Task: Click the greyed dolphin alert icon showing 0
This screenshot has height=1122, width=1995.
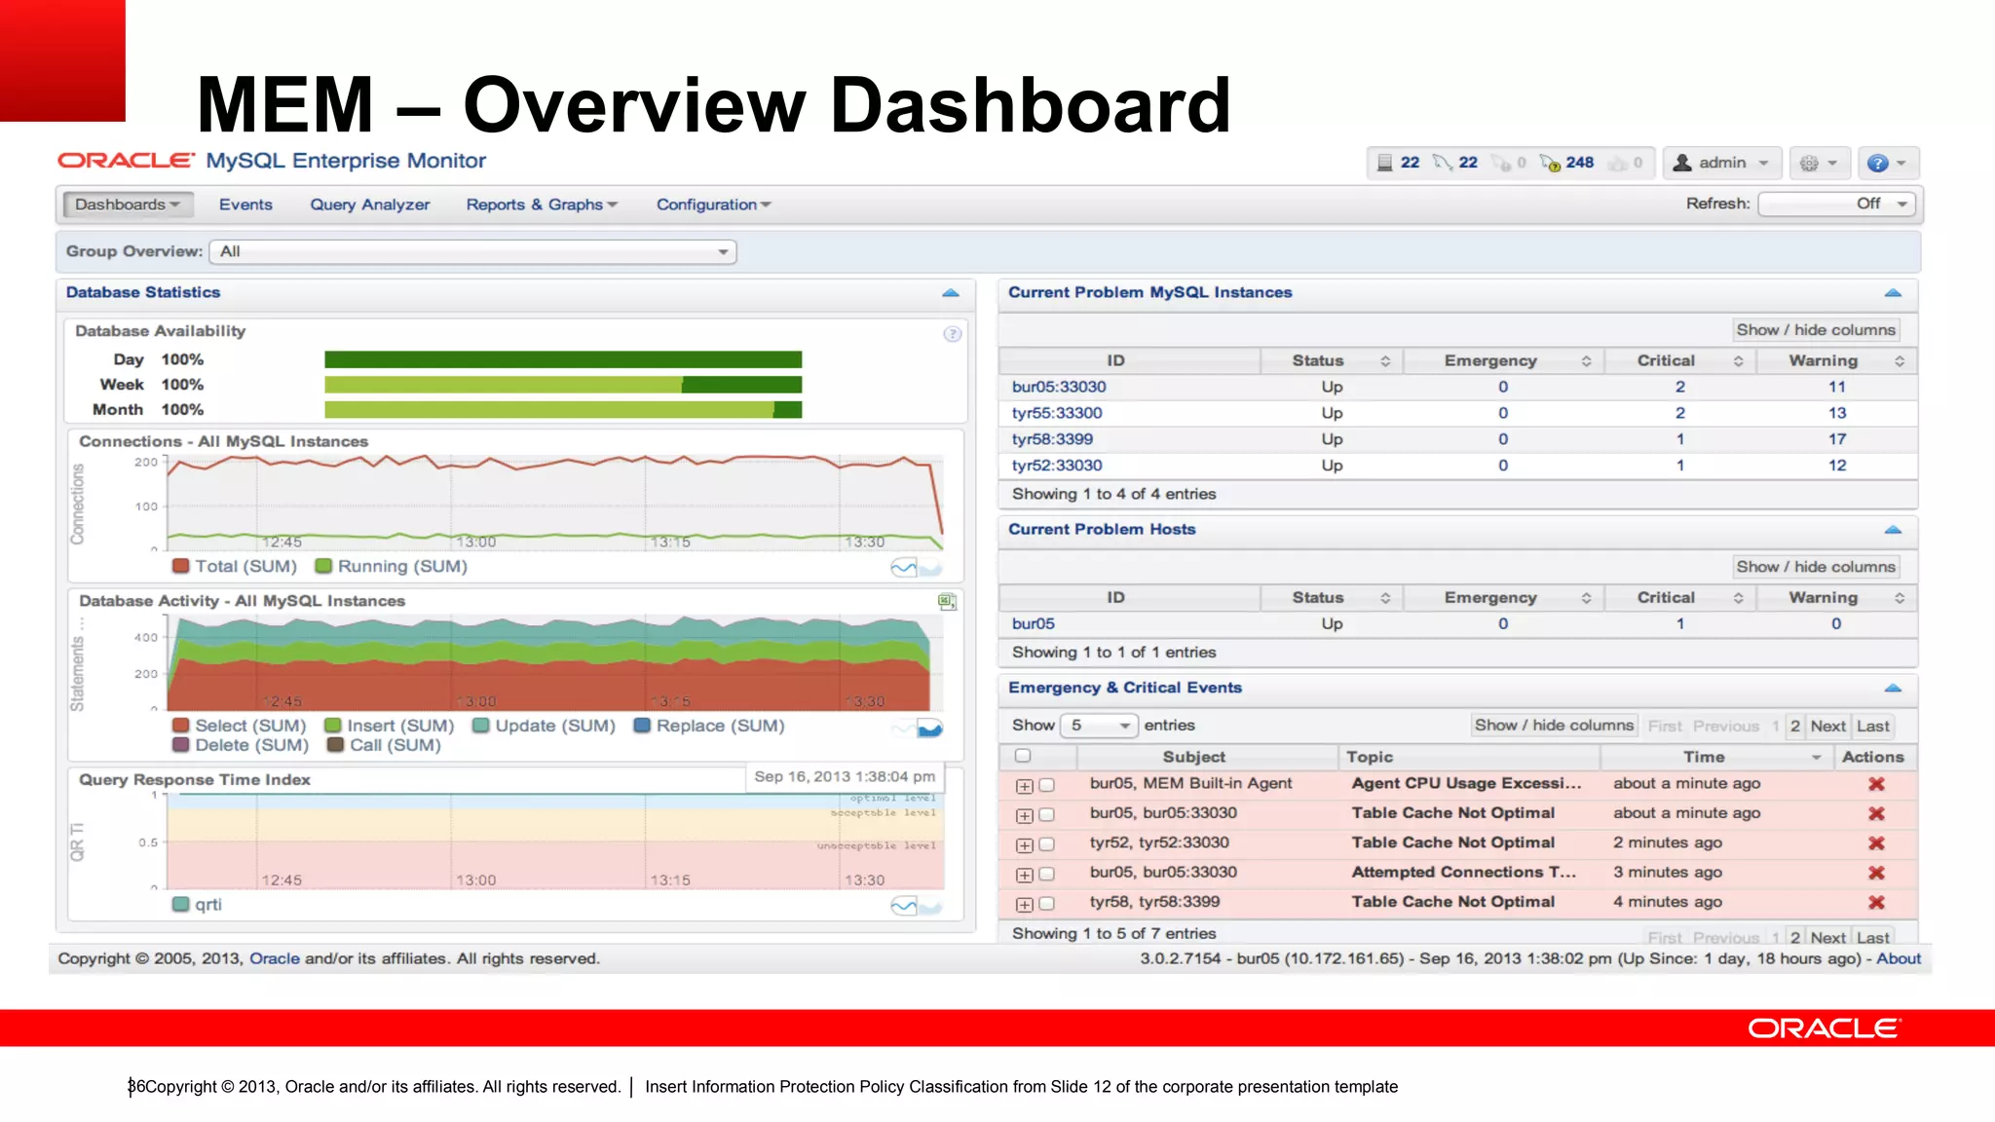Action: tap(1502, 163)
